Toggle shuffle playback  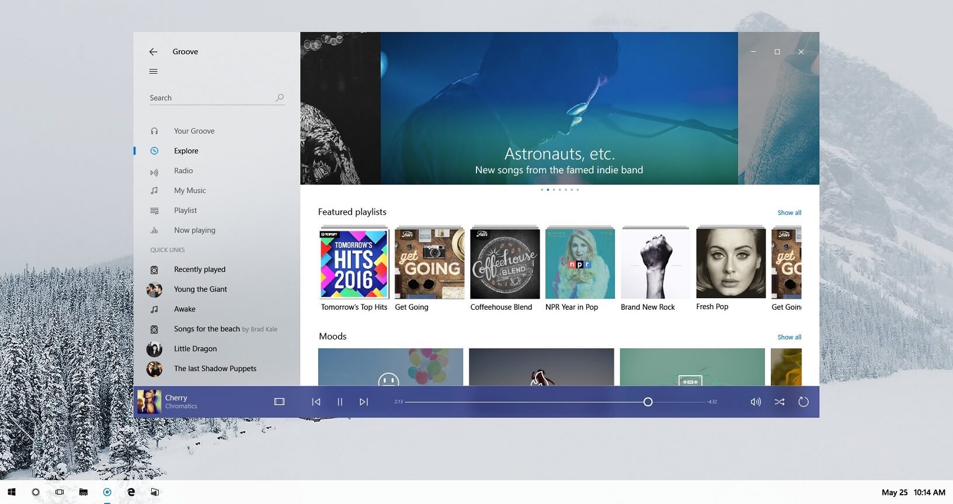(x=780, y=402)
